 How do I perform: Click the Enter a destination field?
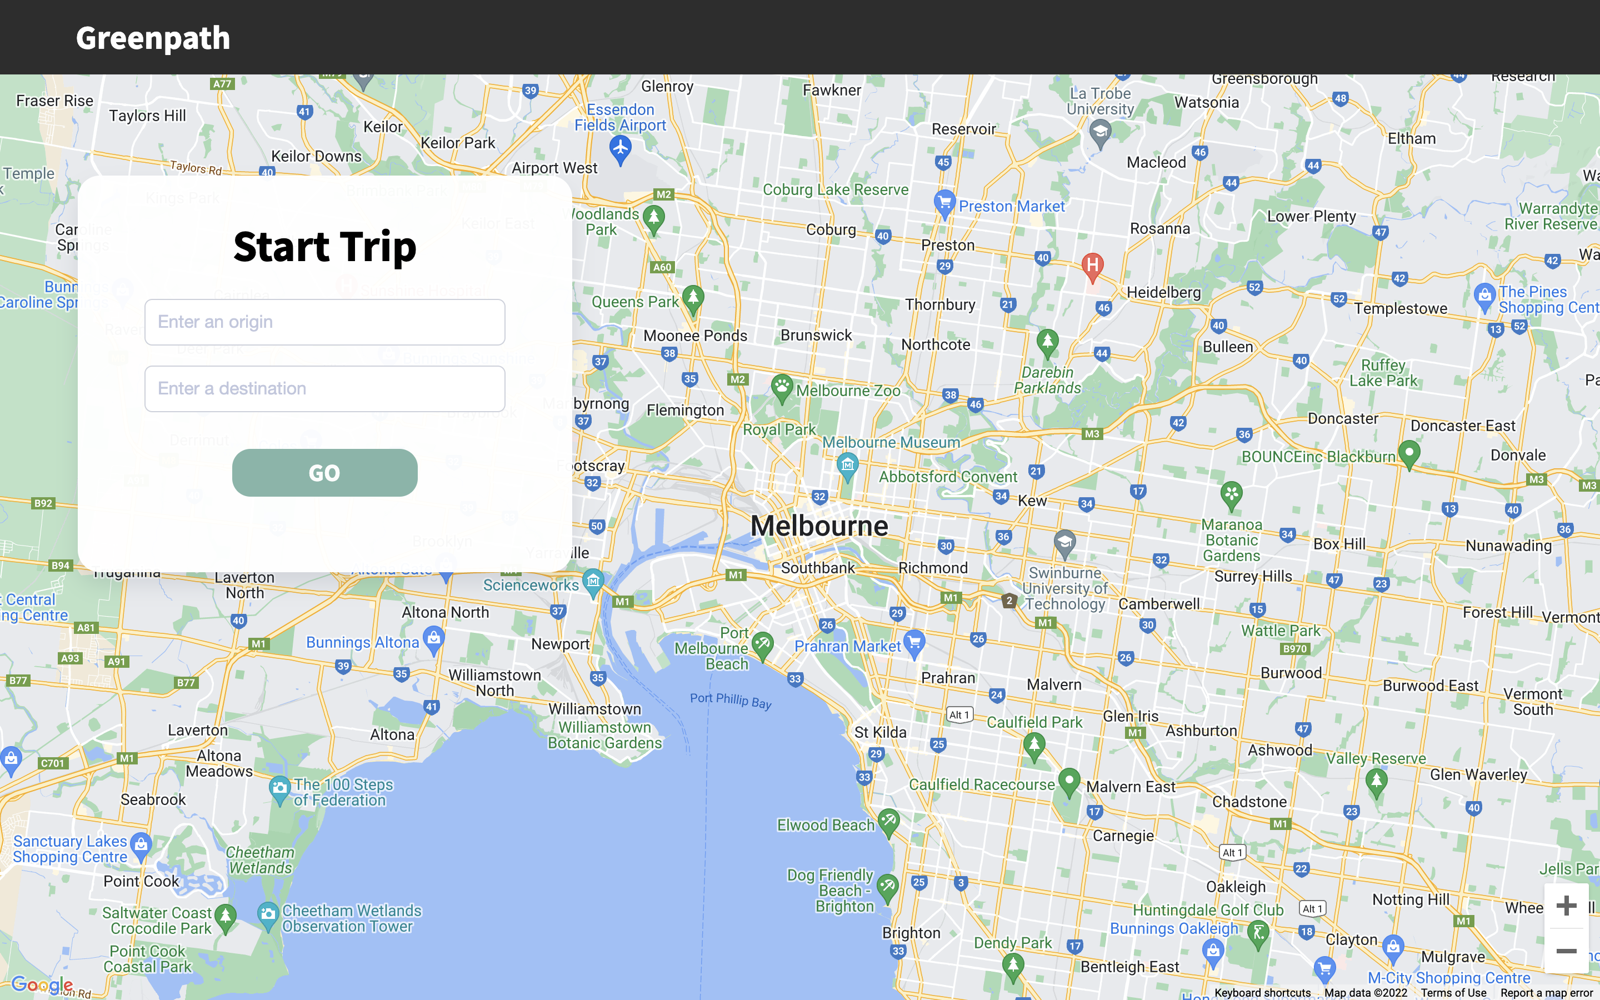(324, 389)
